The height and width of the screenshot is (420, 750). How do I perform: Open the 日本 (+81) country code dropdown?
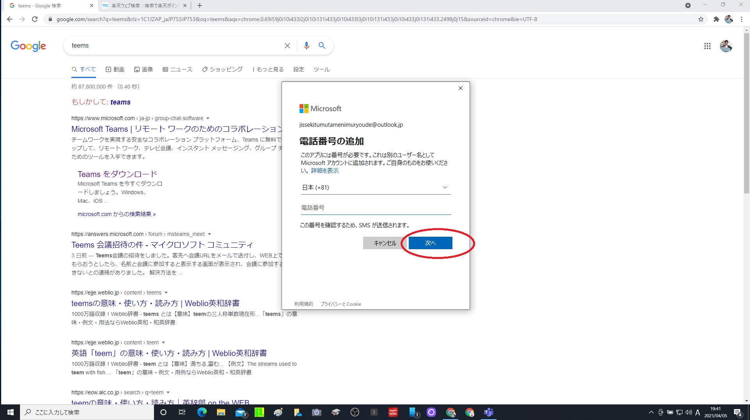[x=376, y=188]
